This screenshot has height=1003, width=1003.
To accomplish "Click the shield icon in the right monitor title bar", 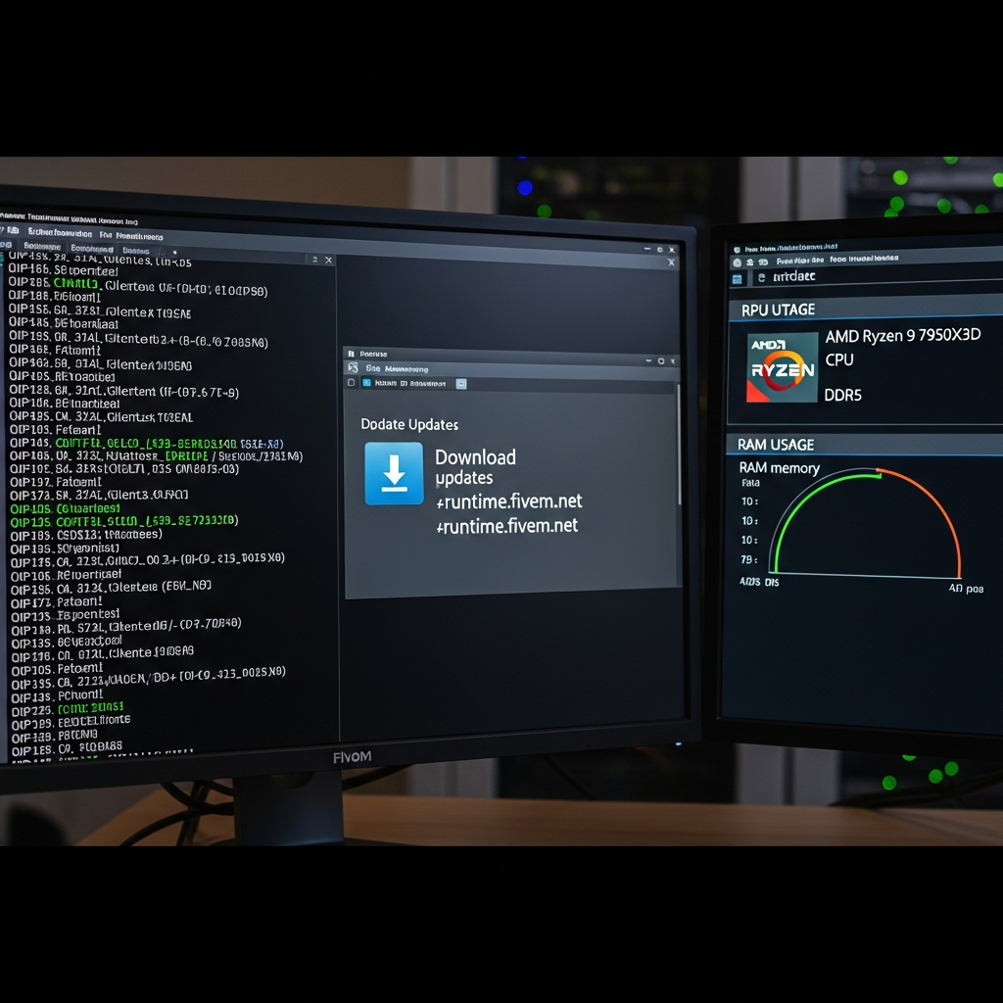I will (x=737, y=250).
